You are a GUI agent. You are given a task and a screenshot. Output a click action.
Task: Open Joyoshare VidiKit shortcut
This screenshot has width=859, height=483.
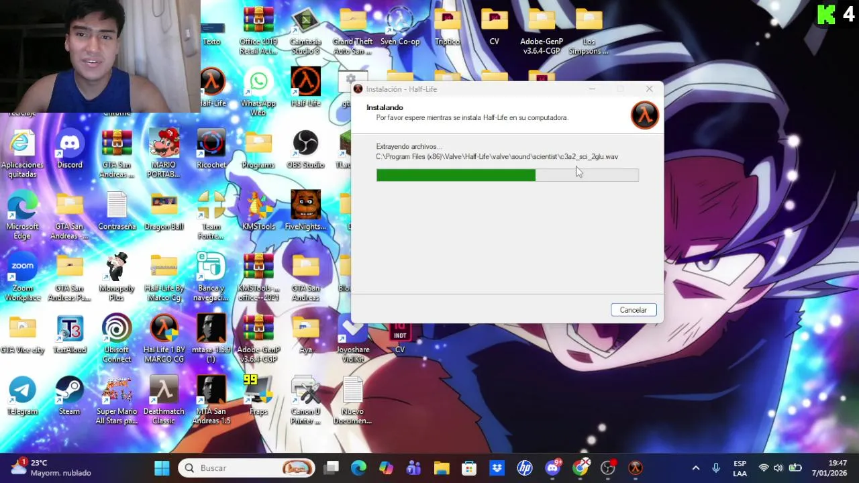(352, 339)
